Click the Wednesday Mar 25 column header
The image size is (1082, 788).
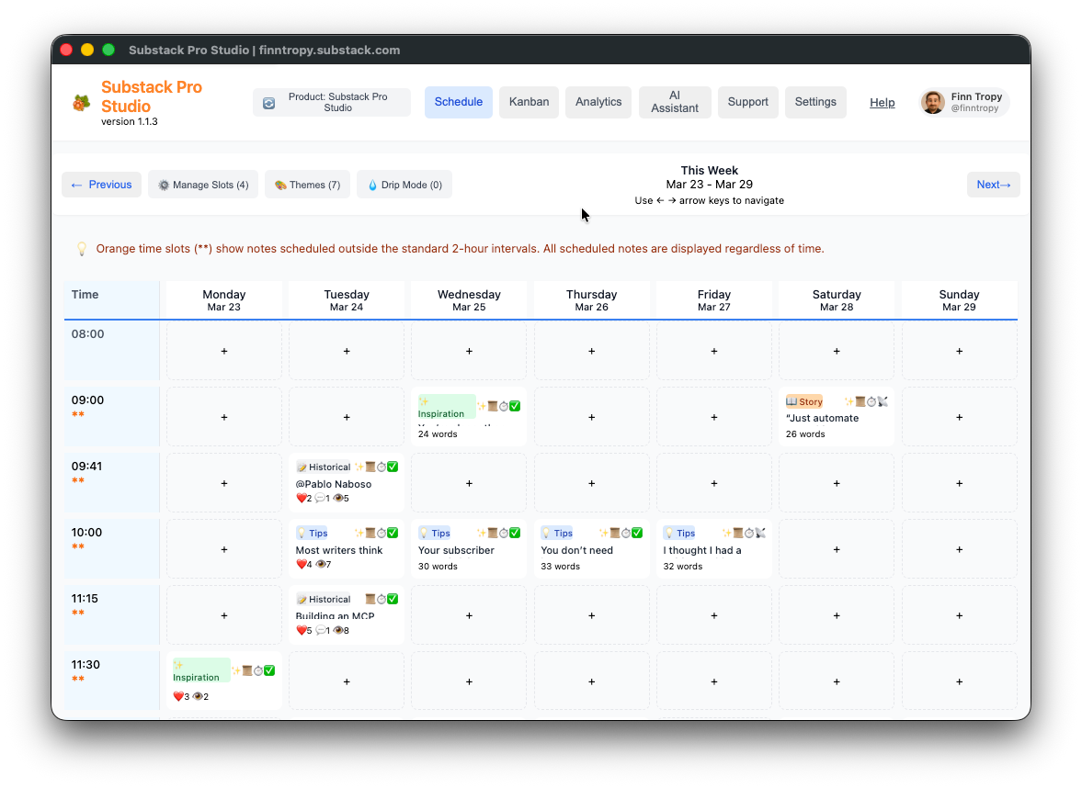coord(469,300)
